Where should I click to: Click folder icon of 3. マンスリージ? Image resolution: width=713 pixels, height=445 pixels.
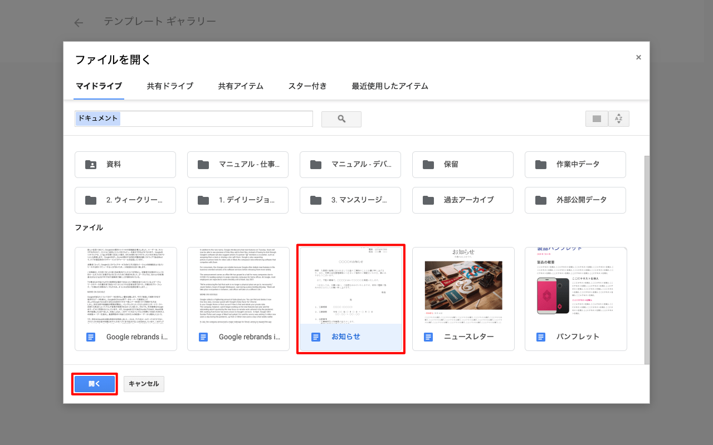316,200
